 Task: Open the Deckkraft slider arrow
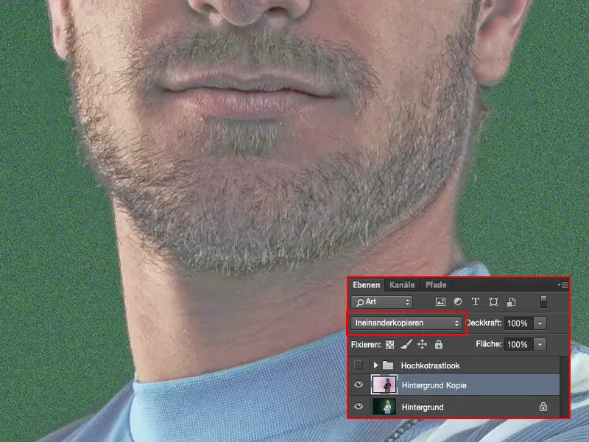(540, 323)
